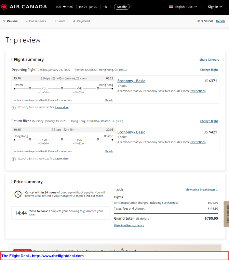The height and width of the screenshot is (260, 229).
Task: Click the BOS HKG route in header
Action: click(64, 7)
